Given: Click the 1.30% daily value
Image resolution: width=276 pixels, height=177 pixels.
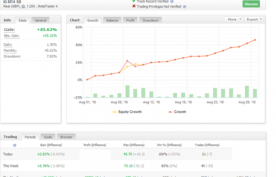Looking at the screenshot, I should (52, 45).
